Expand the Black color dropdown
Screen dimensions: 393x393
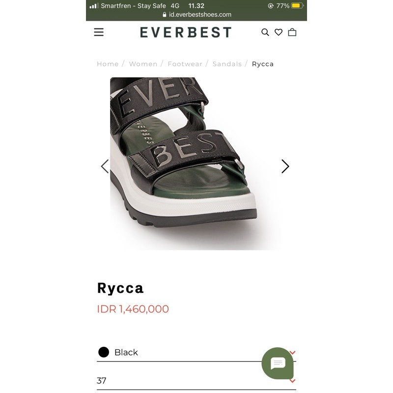196,352
